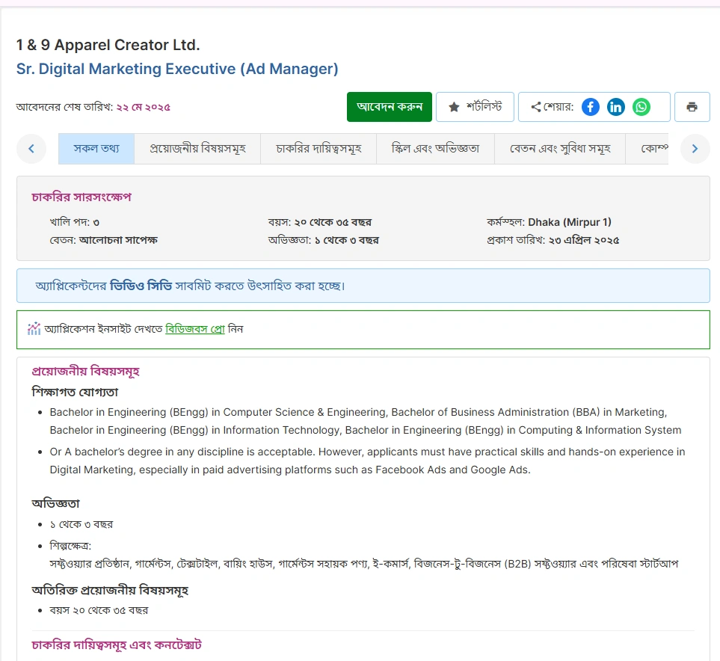Click salary value আলোচনা সাপেক্ষ
Screen dimensions: 720x661
118,240
